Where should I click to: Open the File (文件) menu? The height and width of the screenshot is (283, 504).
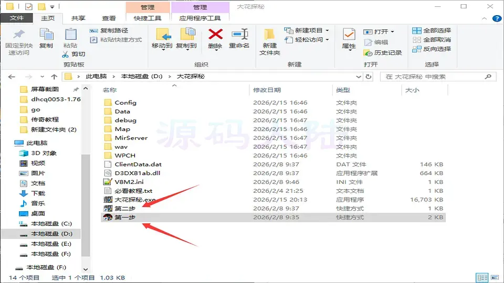coord(16,18)
